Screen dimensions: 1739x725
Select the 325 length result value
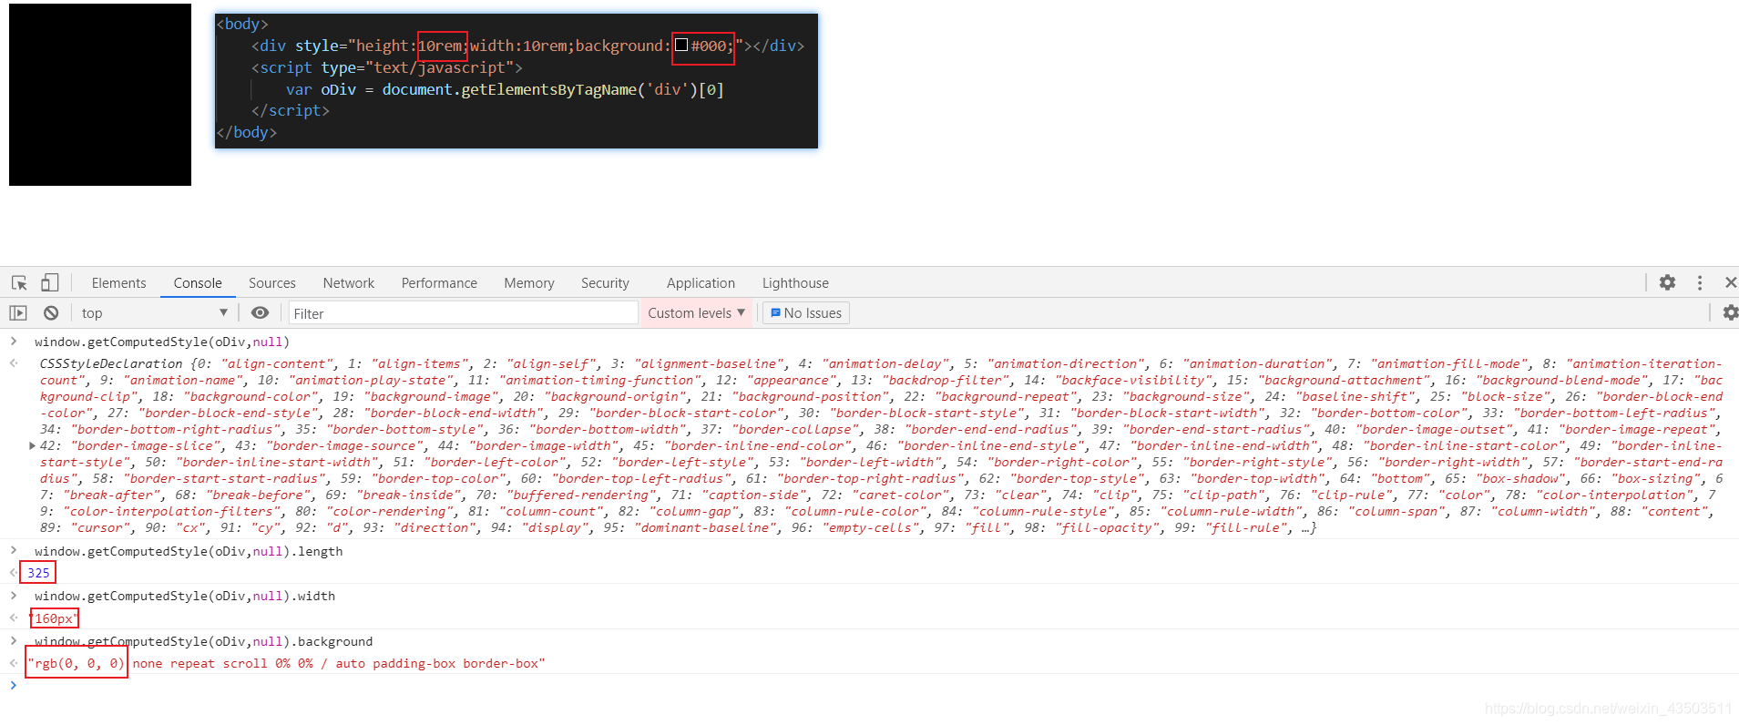[38, 573]
